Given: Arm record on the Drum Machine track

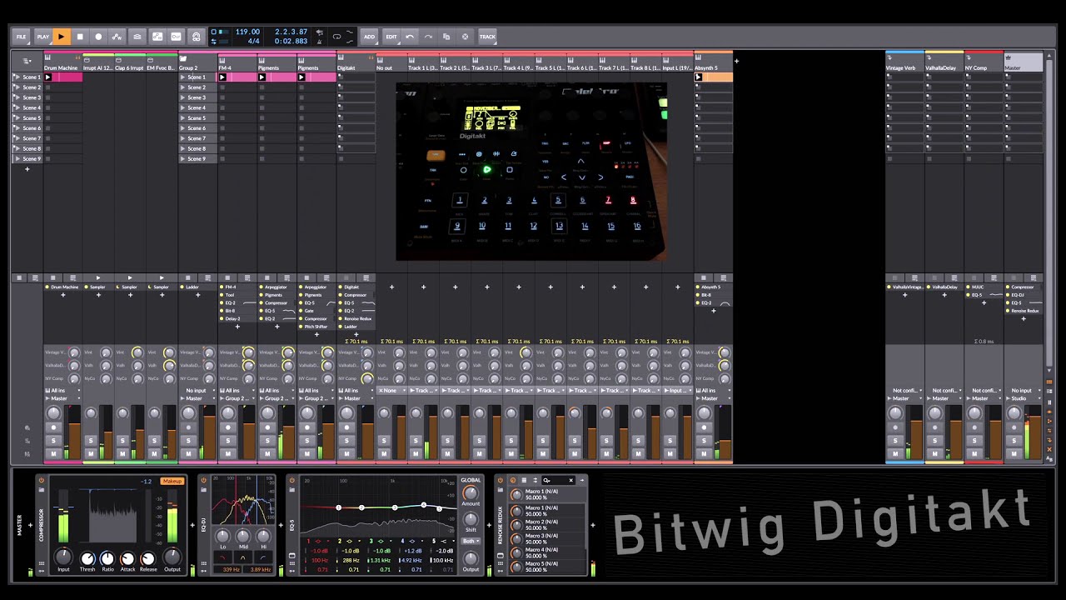Looking at the screenshot, I should point(53,427).
